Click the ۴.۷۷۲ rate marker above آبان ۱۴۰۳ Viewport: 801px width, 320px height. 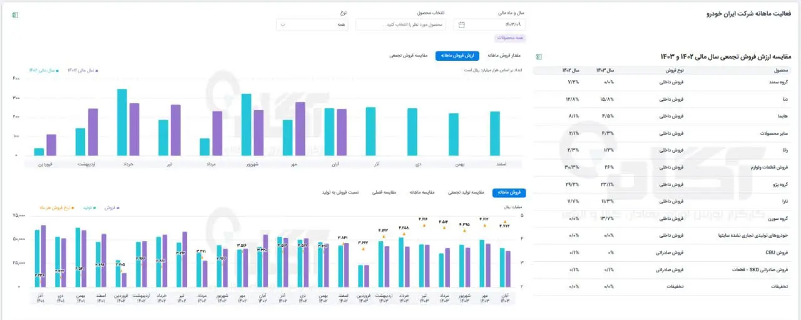pos(504,222)
